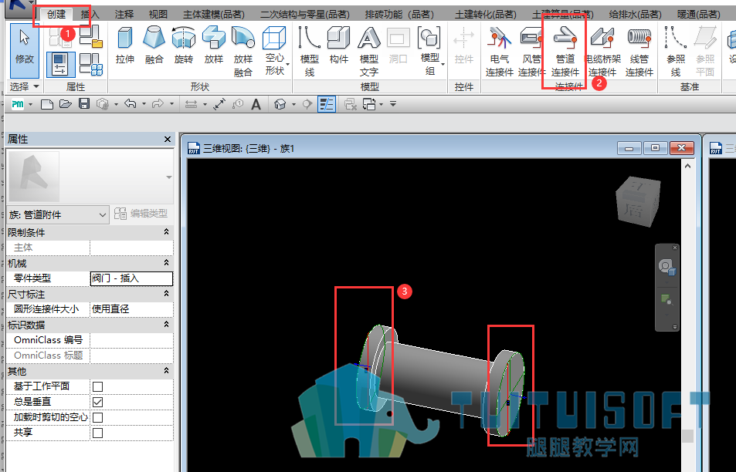The height and width of the screenshot is (472, 736).
Task: Toggle thin lines in quick toolbar
Action: (x=326, y=103)
